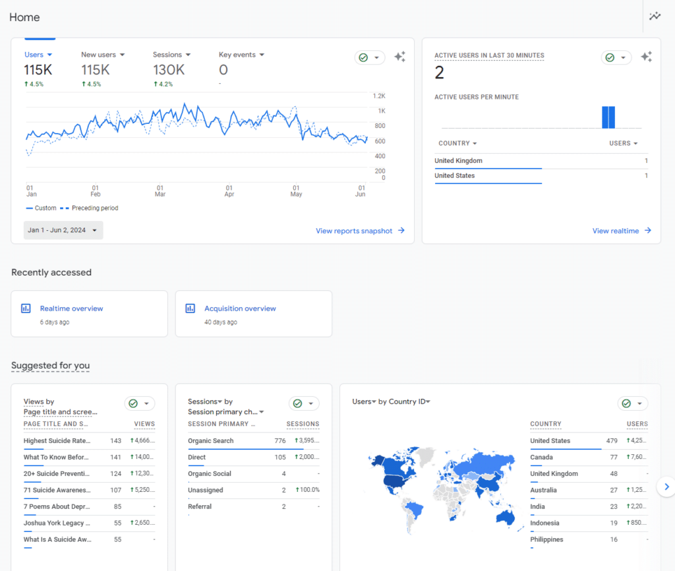
Task: Click the right arrow to see more suggested cards
Action: tap(666, 487)
